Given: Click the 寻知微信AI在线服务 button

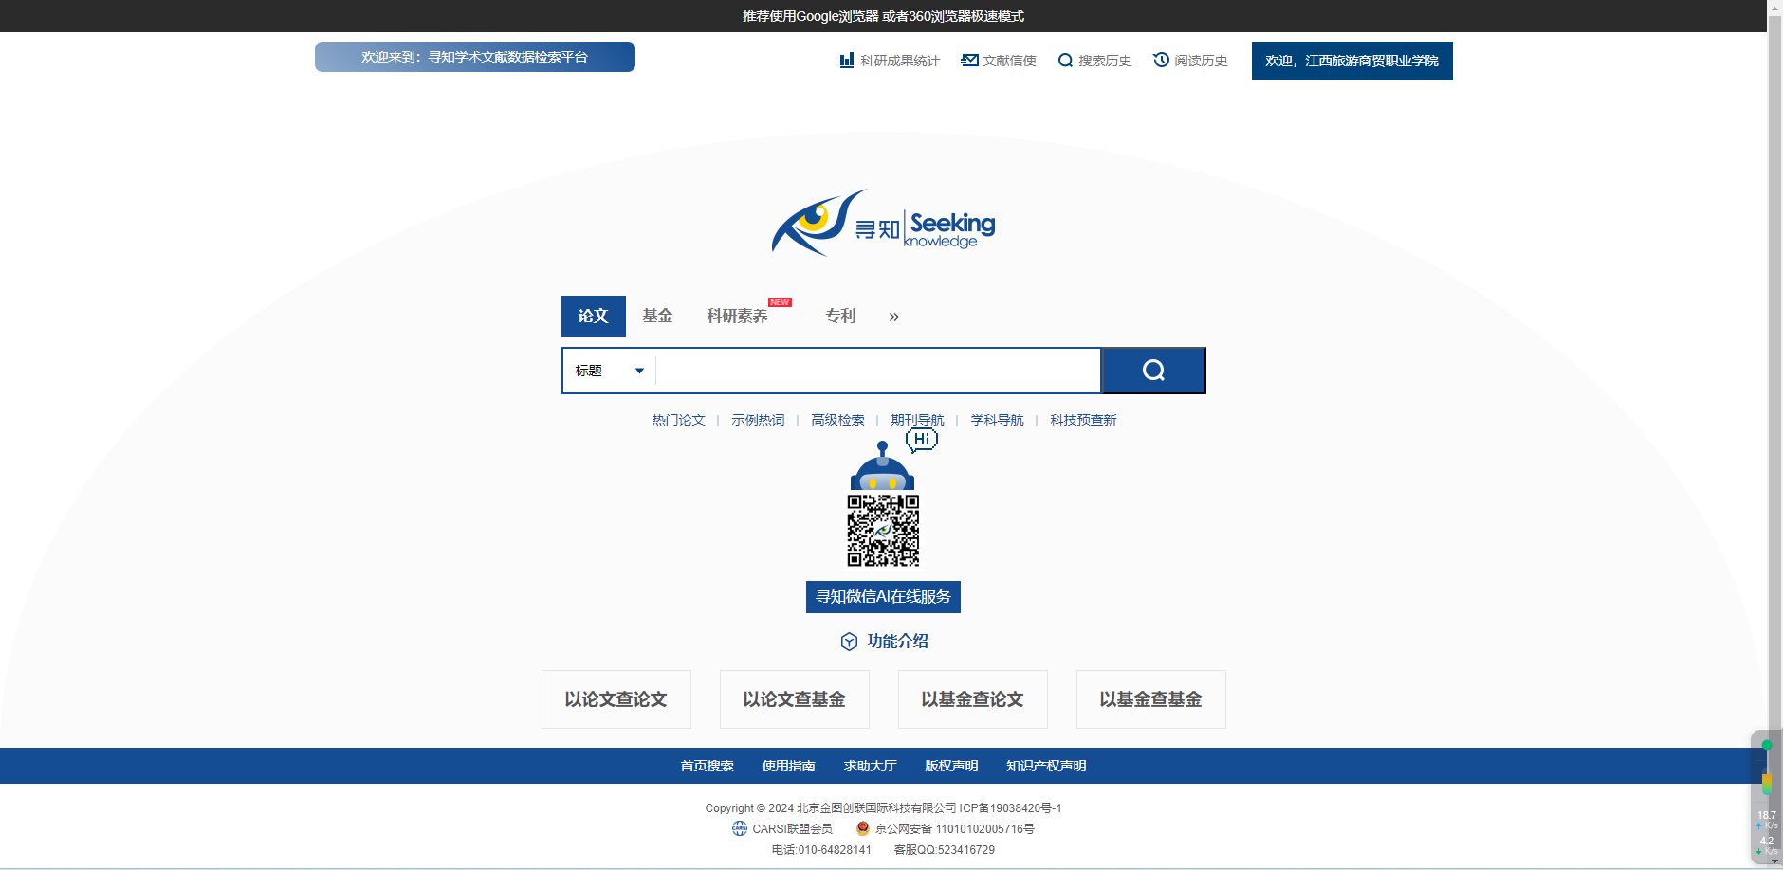Looking at the screenshot, I should (883, 597).
